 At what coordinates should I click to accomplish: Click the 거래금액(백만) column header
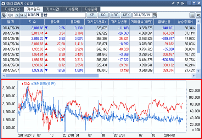[x=142, y=22]
